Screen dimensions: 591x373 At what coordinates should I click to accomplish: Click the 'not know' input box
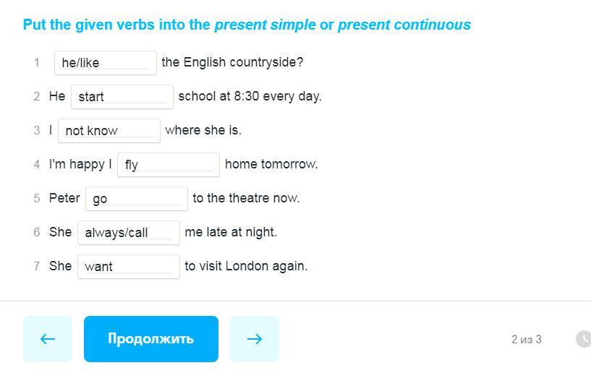[109, 131]
